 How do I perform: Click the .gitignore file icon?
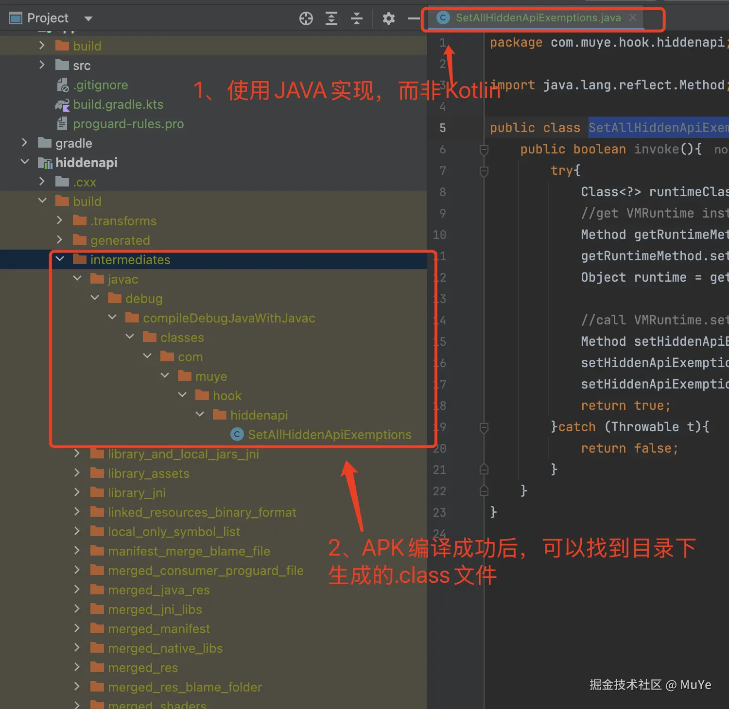click(63, 84)
